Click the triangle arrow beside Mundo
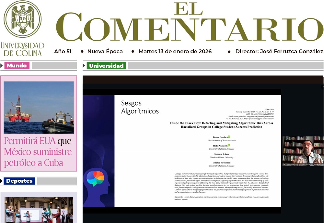Viewport: 324px width, 223px height. tap(2, 66)
